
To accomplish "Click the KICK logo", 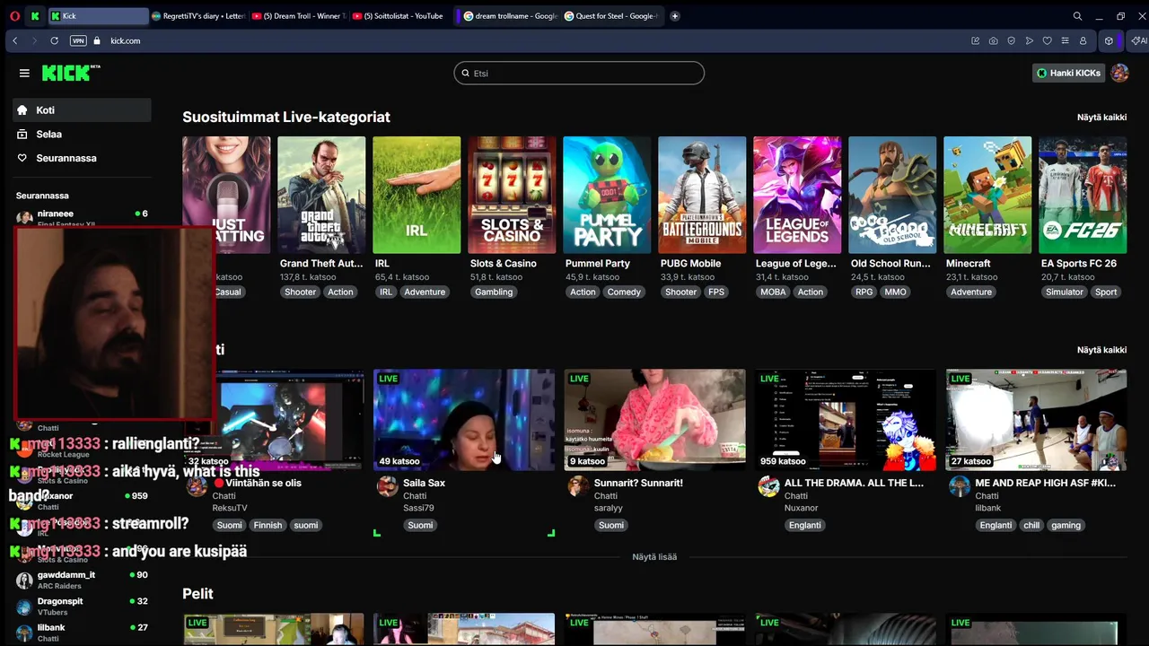I will 71,73.
